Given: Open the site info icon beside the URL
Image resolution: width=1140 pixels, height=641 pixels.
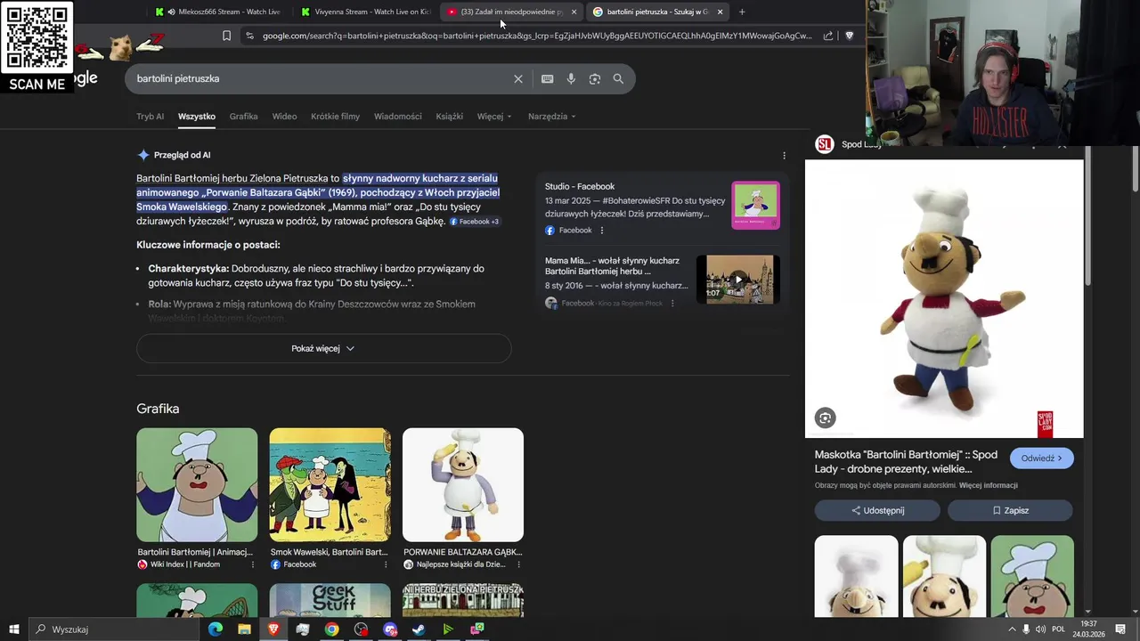Looking at the screenshot, I should click(249, 36).
